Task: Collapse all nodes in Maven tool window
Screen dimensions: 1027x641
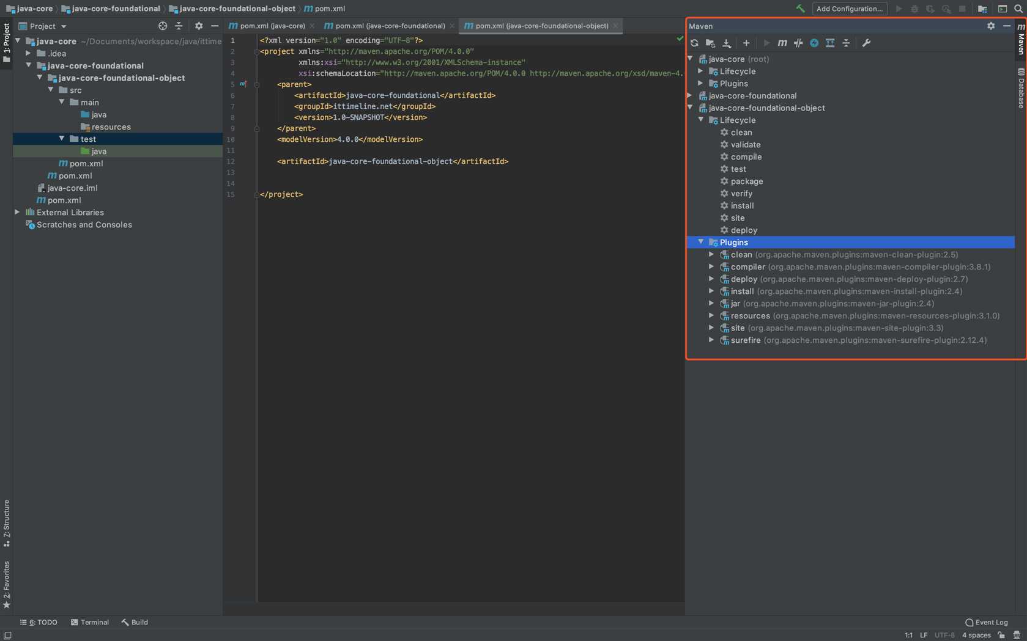Action: (x=846, y=43)
